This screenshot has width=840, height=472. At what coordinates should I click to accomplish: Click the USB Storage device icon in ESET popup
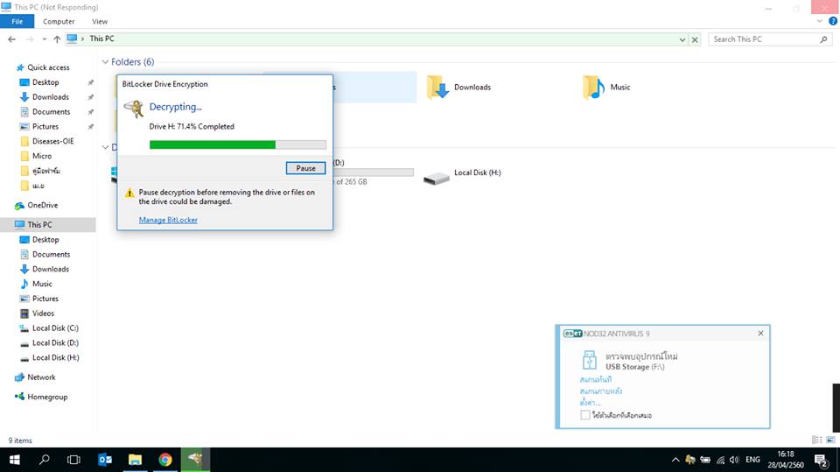coord(589,360)
